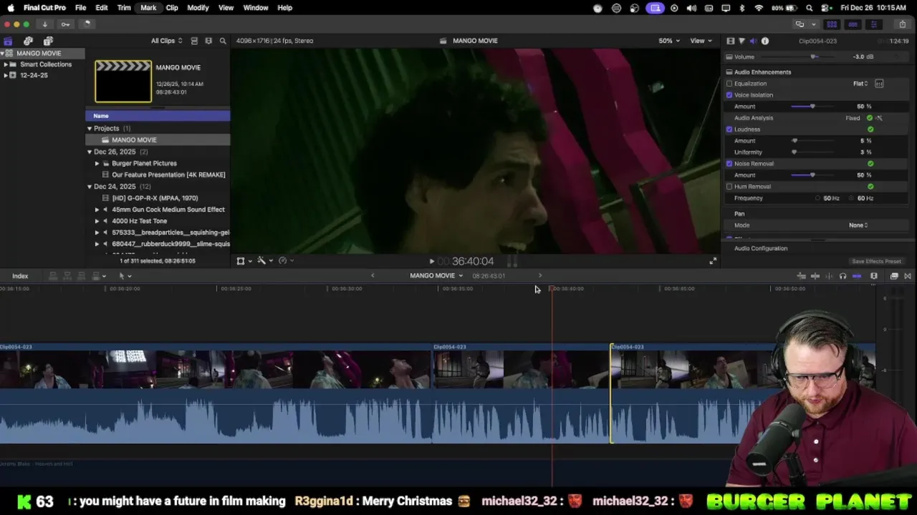The width and height of the screenshot is (917, 515).
Task: Toggle Browser visibility button in toolbar
Action: (x=832, y=24)
